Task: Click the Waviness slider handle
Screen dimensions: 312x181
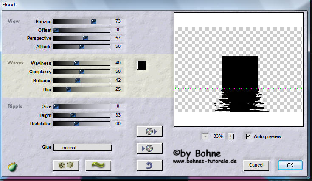Action: [x=76, y=63]
